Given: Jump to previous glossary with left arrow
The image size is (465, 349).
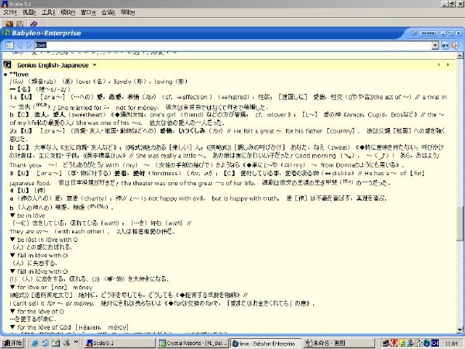Looking at the screenshot, I should coord(439,64).
